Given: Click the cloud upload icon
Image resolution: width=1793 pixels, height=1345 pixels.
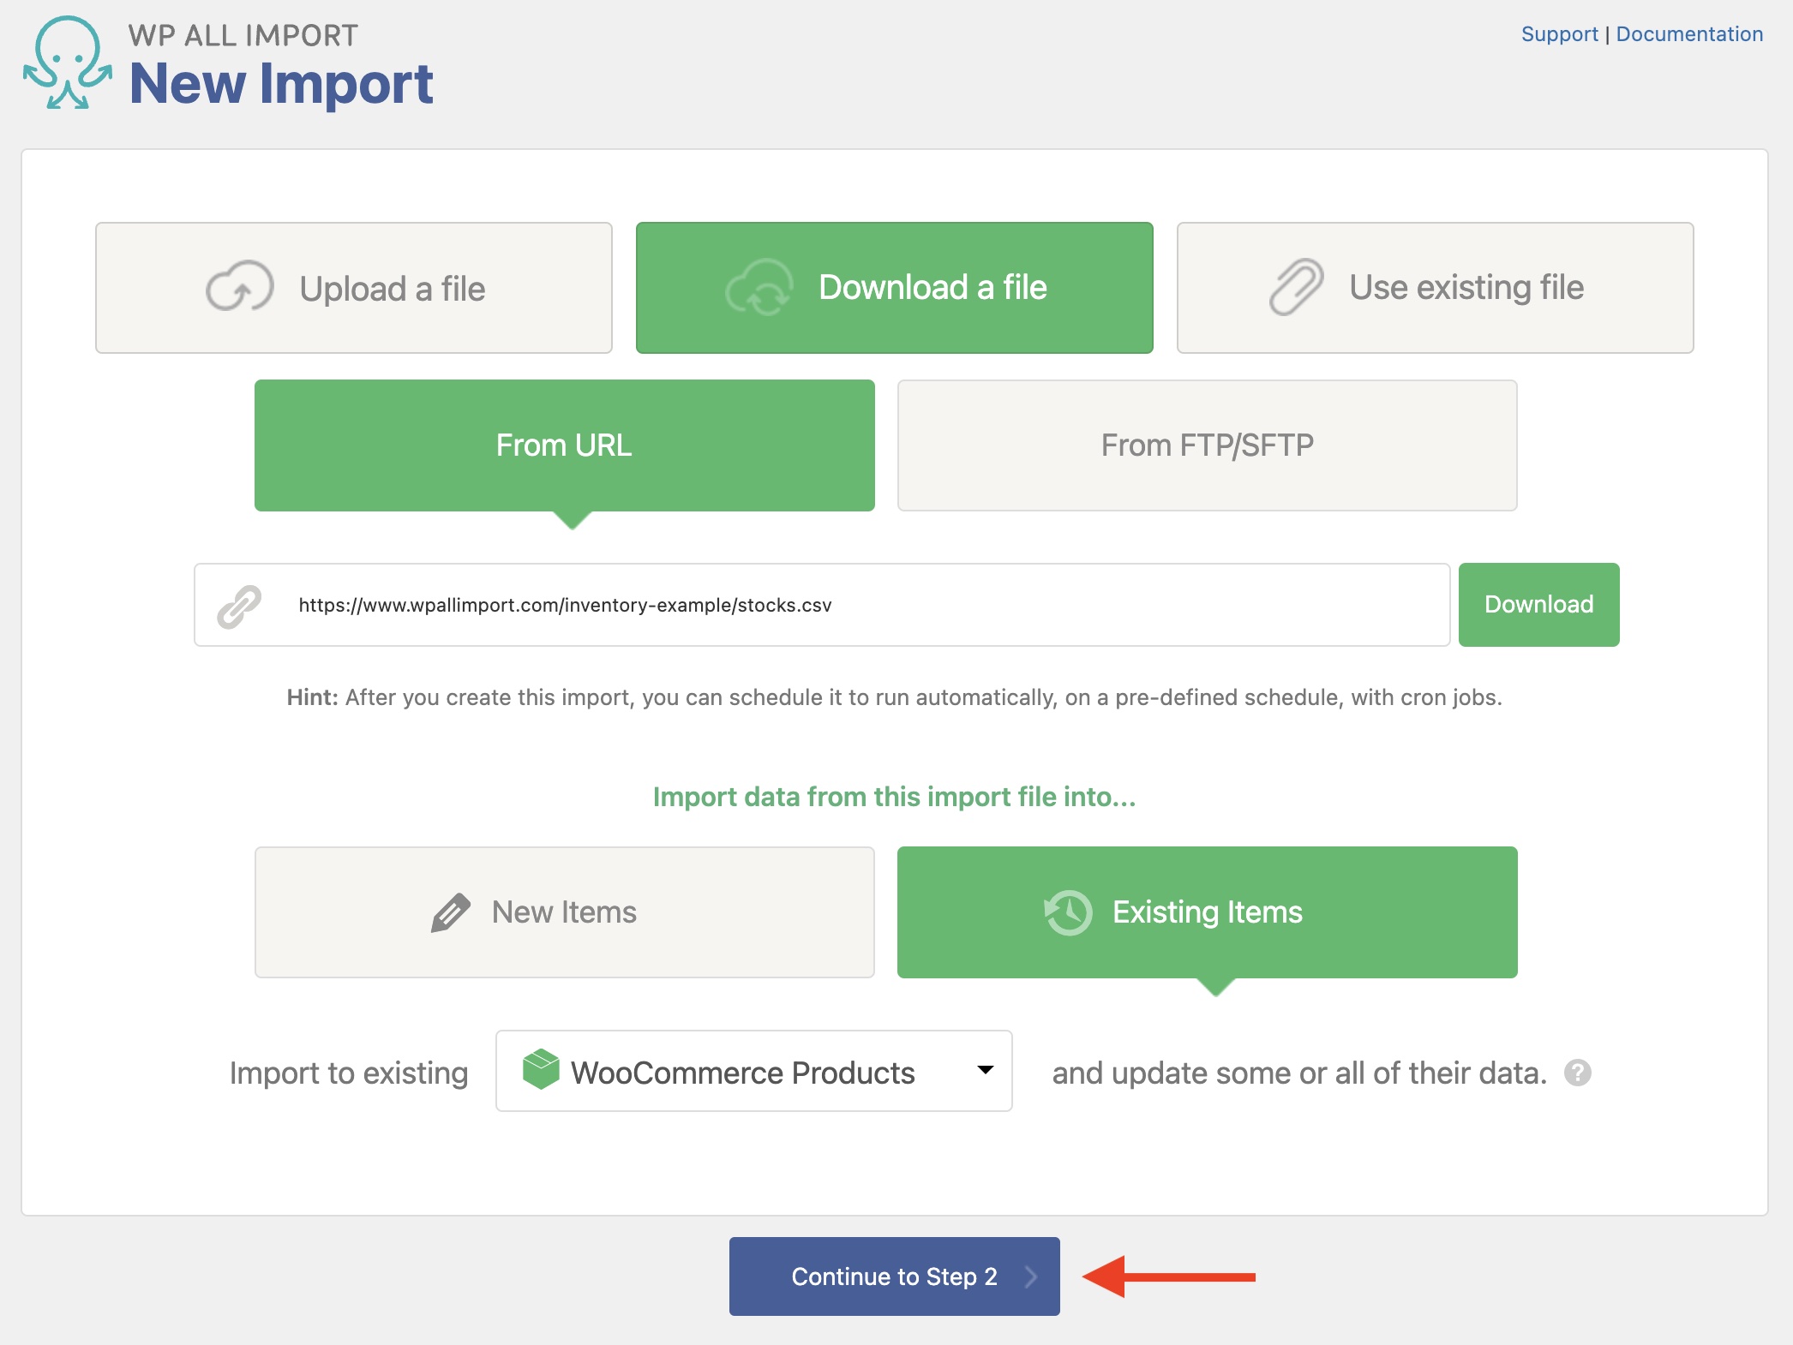Looking at the screenshot, I should [x=239, y=287].
